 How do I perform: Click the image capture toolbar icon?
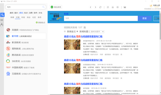125,7
